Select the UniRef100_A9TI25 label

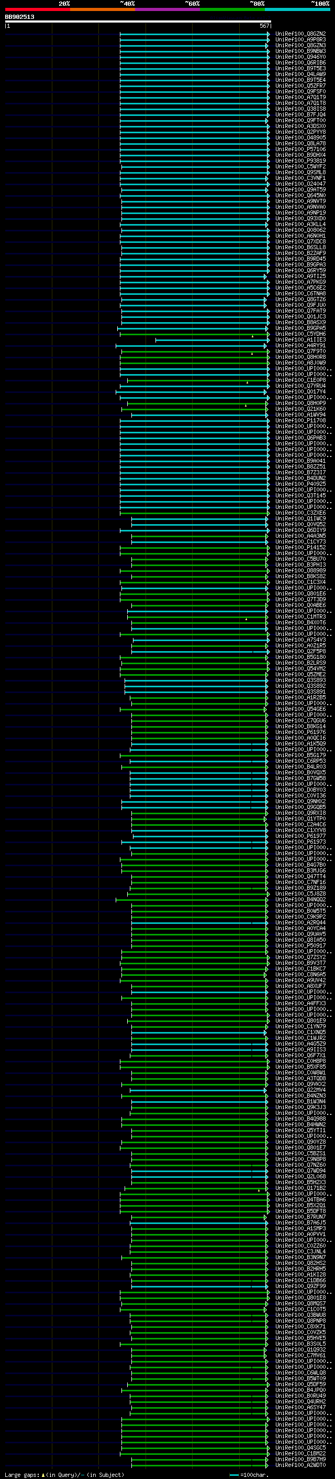coord(300,276)
